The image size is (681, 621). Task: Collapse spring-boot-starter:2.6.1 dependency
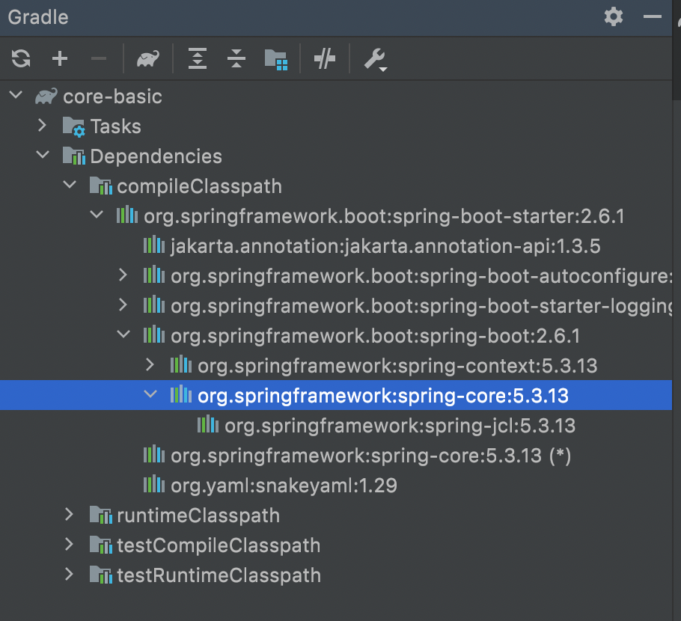coord(97,215)
